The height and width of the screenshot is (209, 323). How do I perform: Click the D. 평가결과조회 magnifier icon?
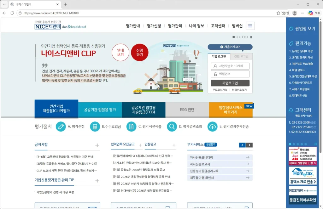coord(172,127)
